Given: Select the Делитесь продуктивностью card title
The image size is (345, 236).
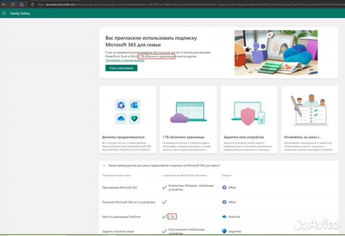Looking at the screenshot, I should coord(123,137).
